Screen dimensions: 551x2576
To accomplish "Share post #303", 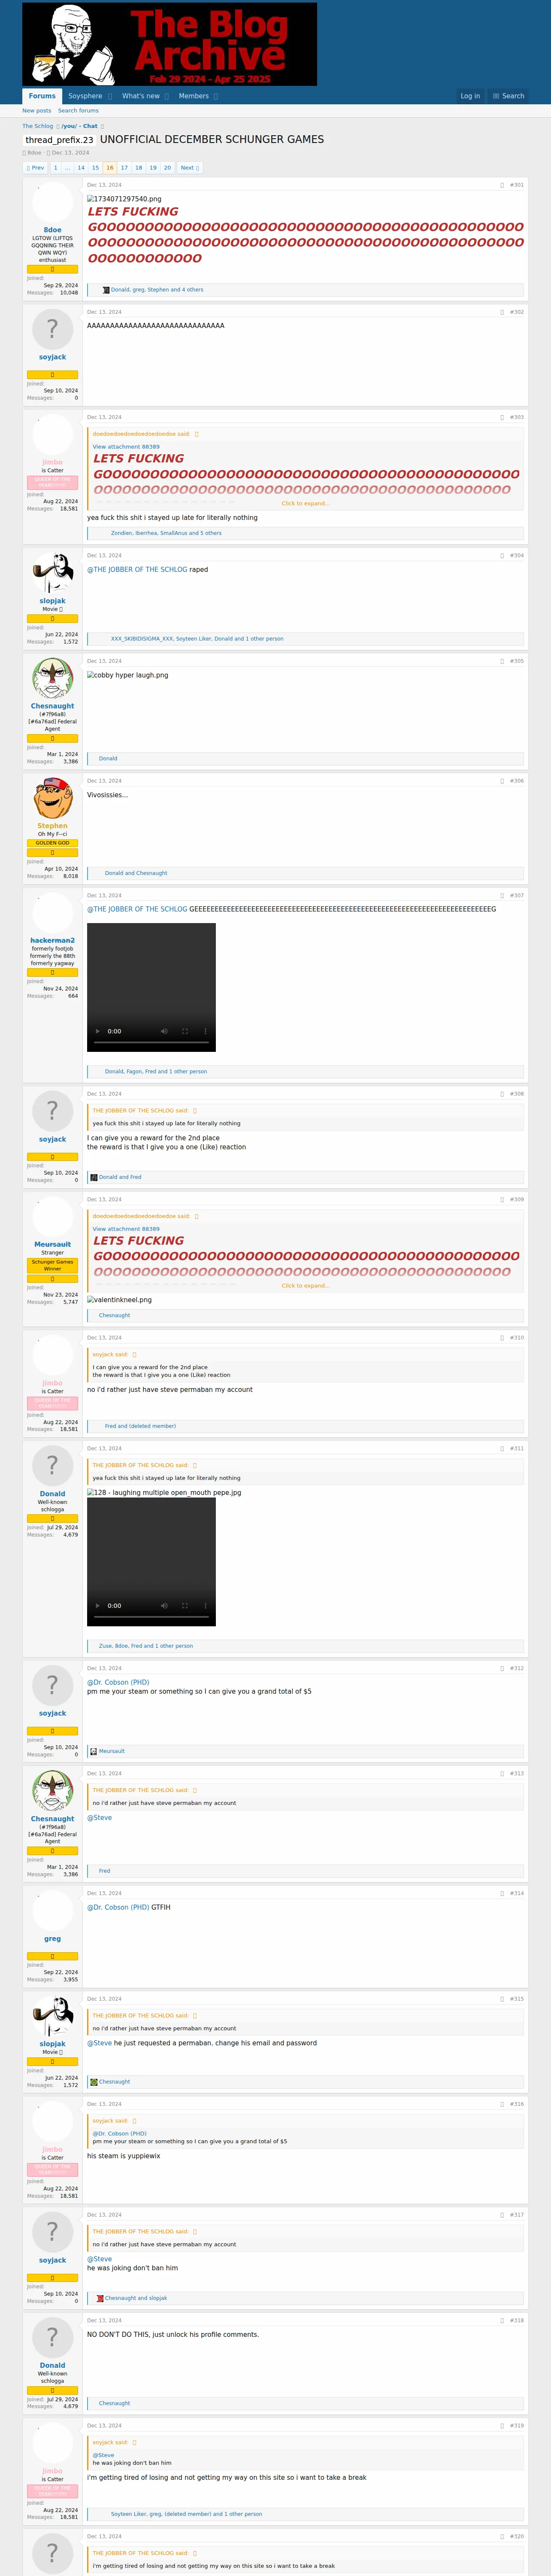I will tap(502, 417).
